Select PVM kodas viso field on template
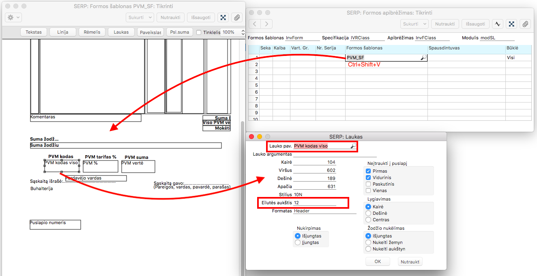 click(x=61, y=166)
